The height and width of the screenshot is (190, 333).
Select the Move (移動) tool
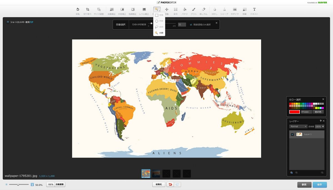tap(167, 11)
